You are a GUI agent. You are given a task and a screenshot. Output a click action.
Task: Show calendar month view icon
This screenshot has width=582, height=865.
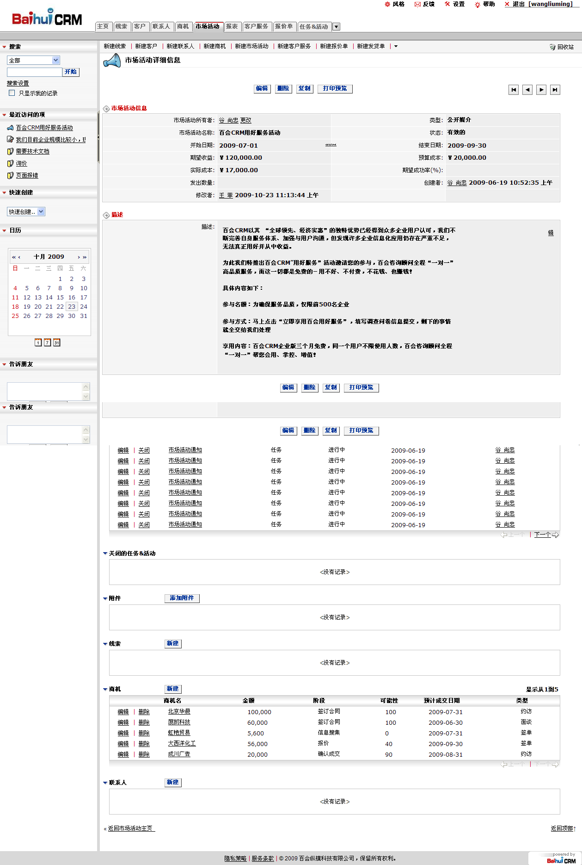56,342
